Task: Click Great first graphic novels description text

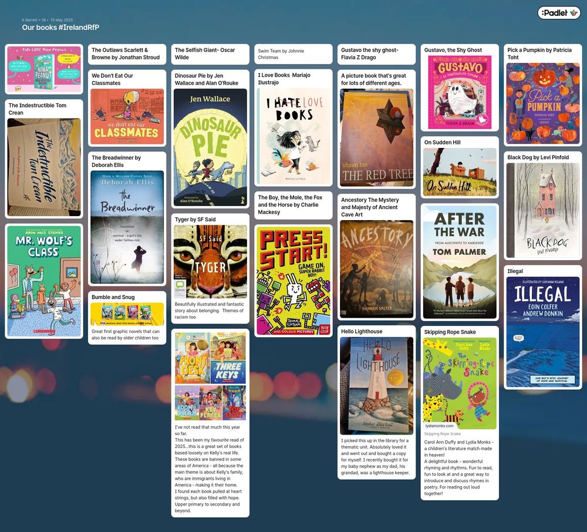Action: tap(126, 335)
